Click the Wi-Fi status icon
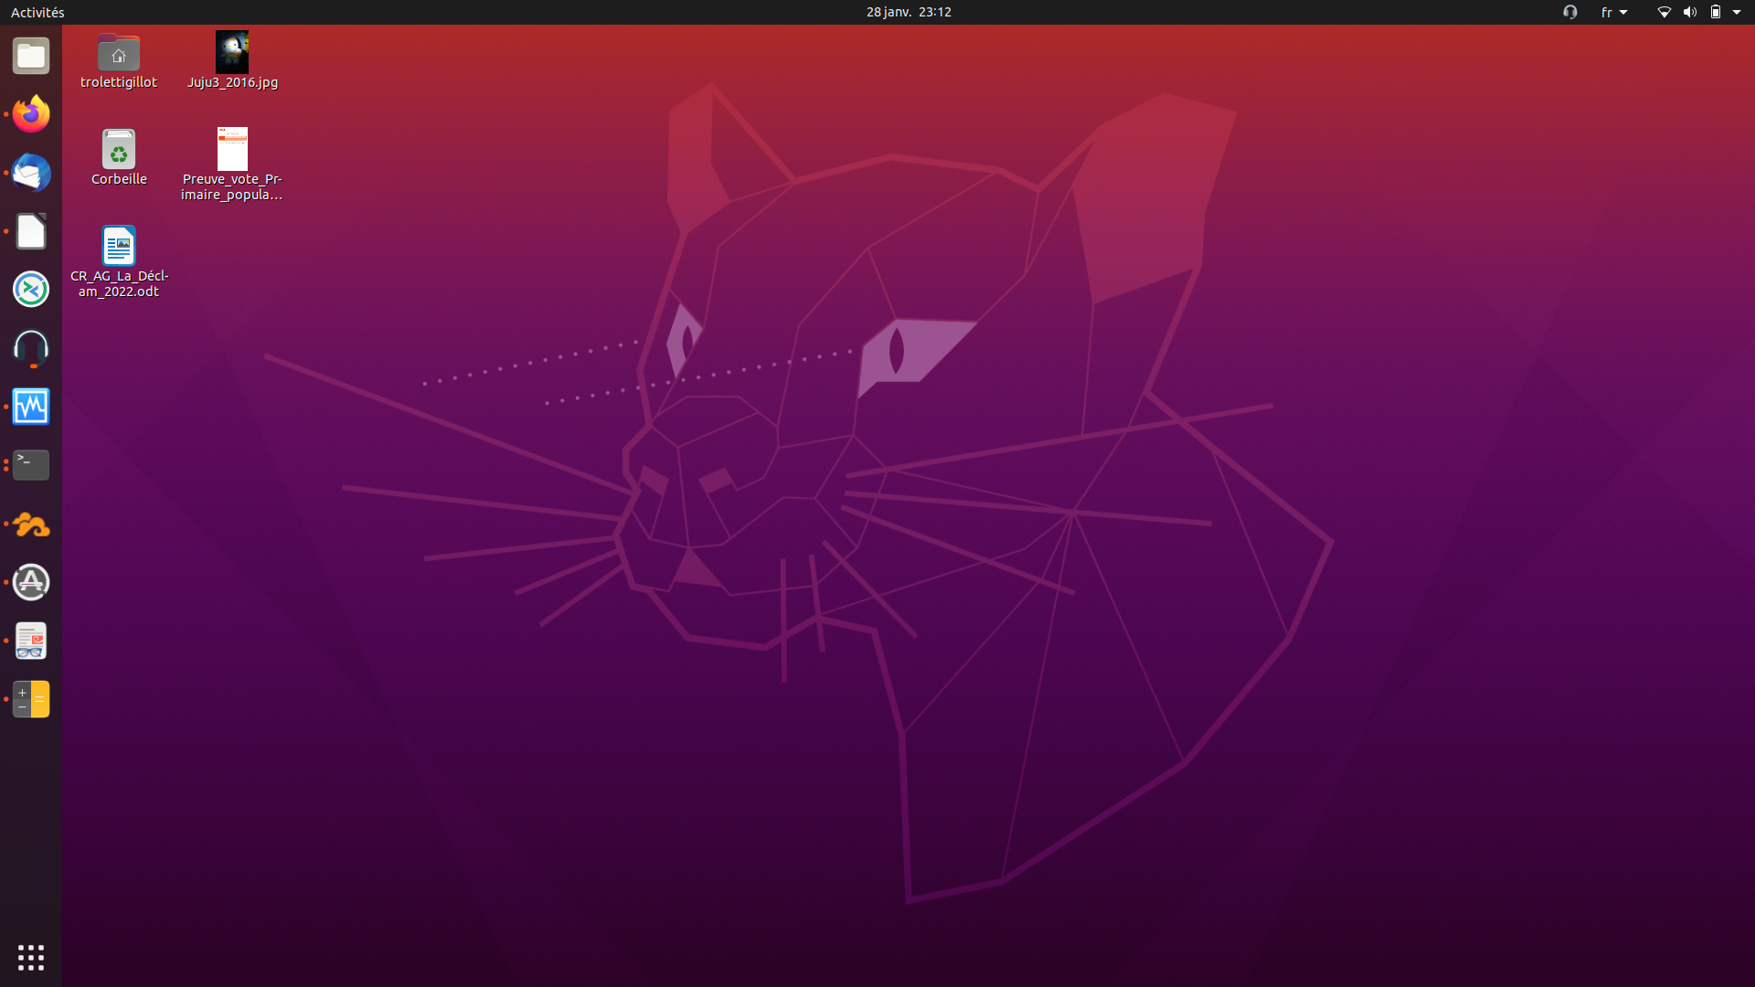Screen dimensions: 1755x987 (x=1665, y=12)
